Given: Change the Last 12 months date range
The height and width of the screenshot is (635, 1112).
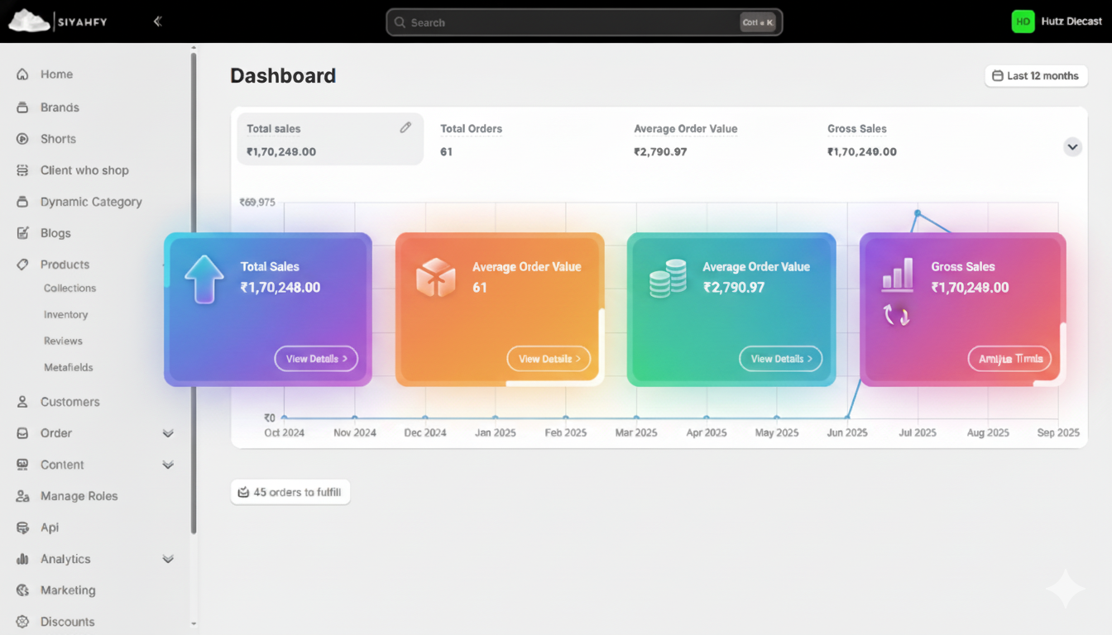Looking at the screenshot, I should pyautogui.click(x=1036, y=75).
